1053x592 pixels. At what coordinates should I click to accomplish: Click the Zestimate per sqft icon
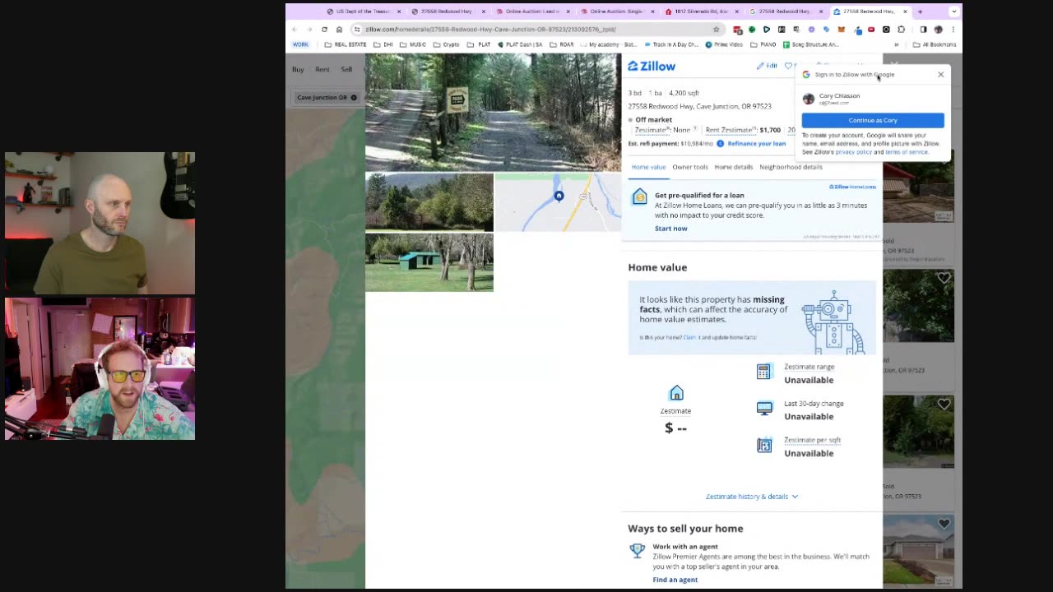[764, 445]
